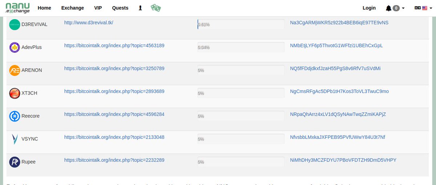Click AdevPlus 0.04% progress bar
Screen dimensions: 436x185
(x=241, y=47)
